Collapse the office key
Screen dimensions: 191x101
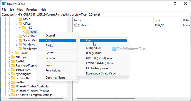pyautogui.click(x=16, y=24)
